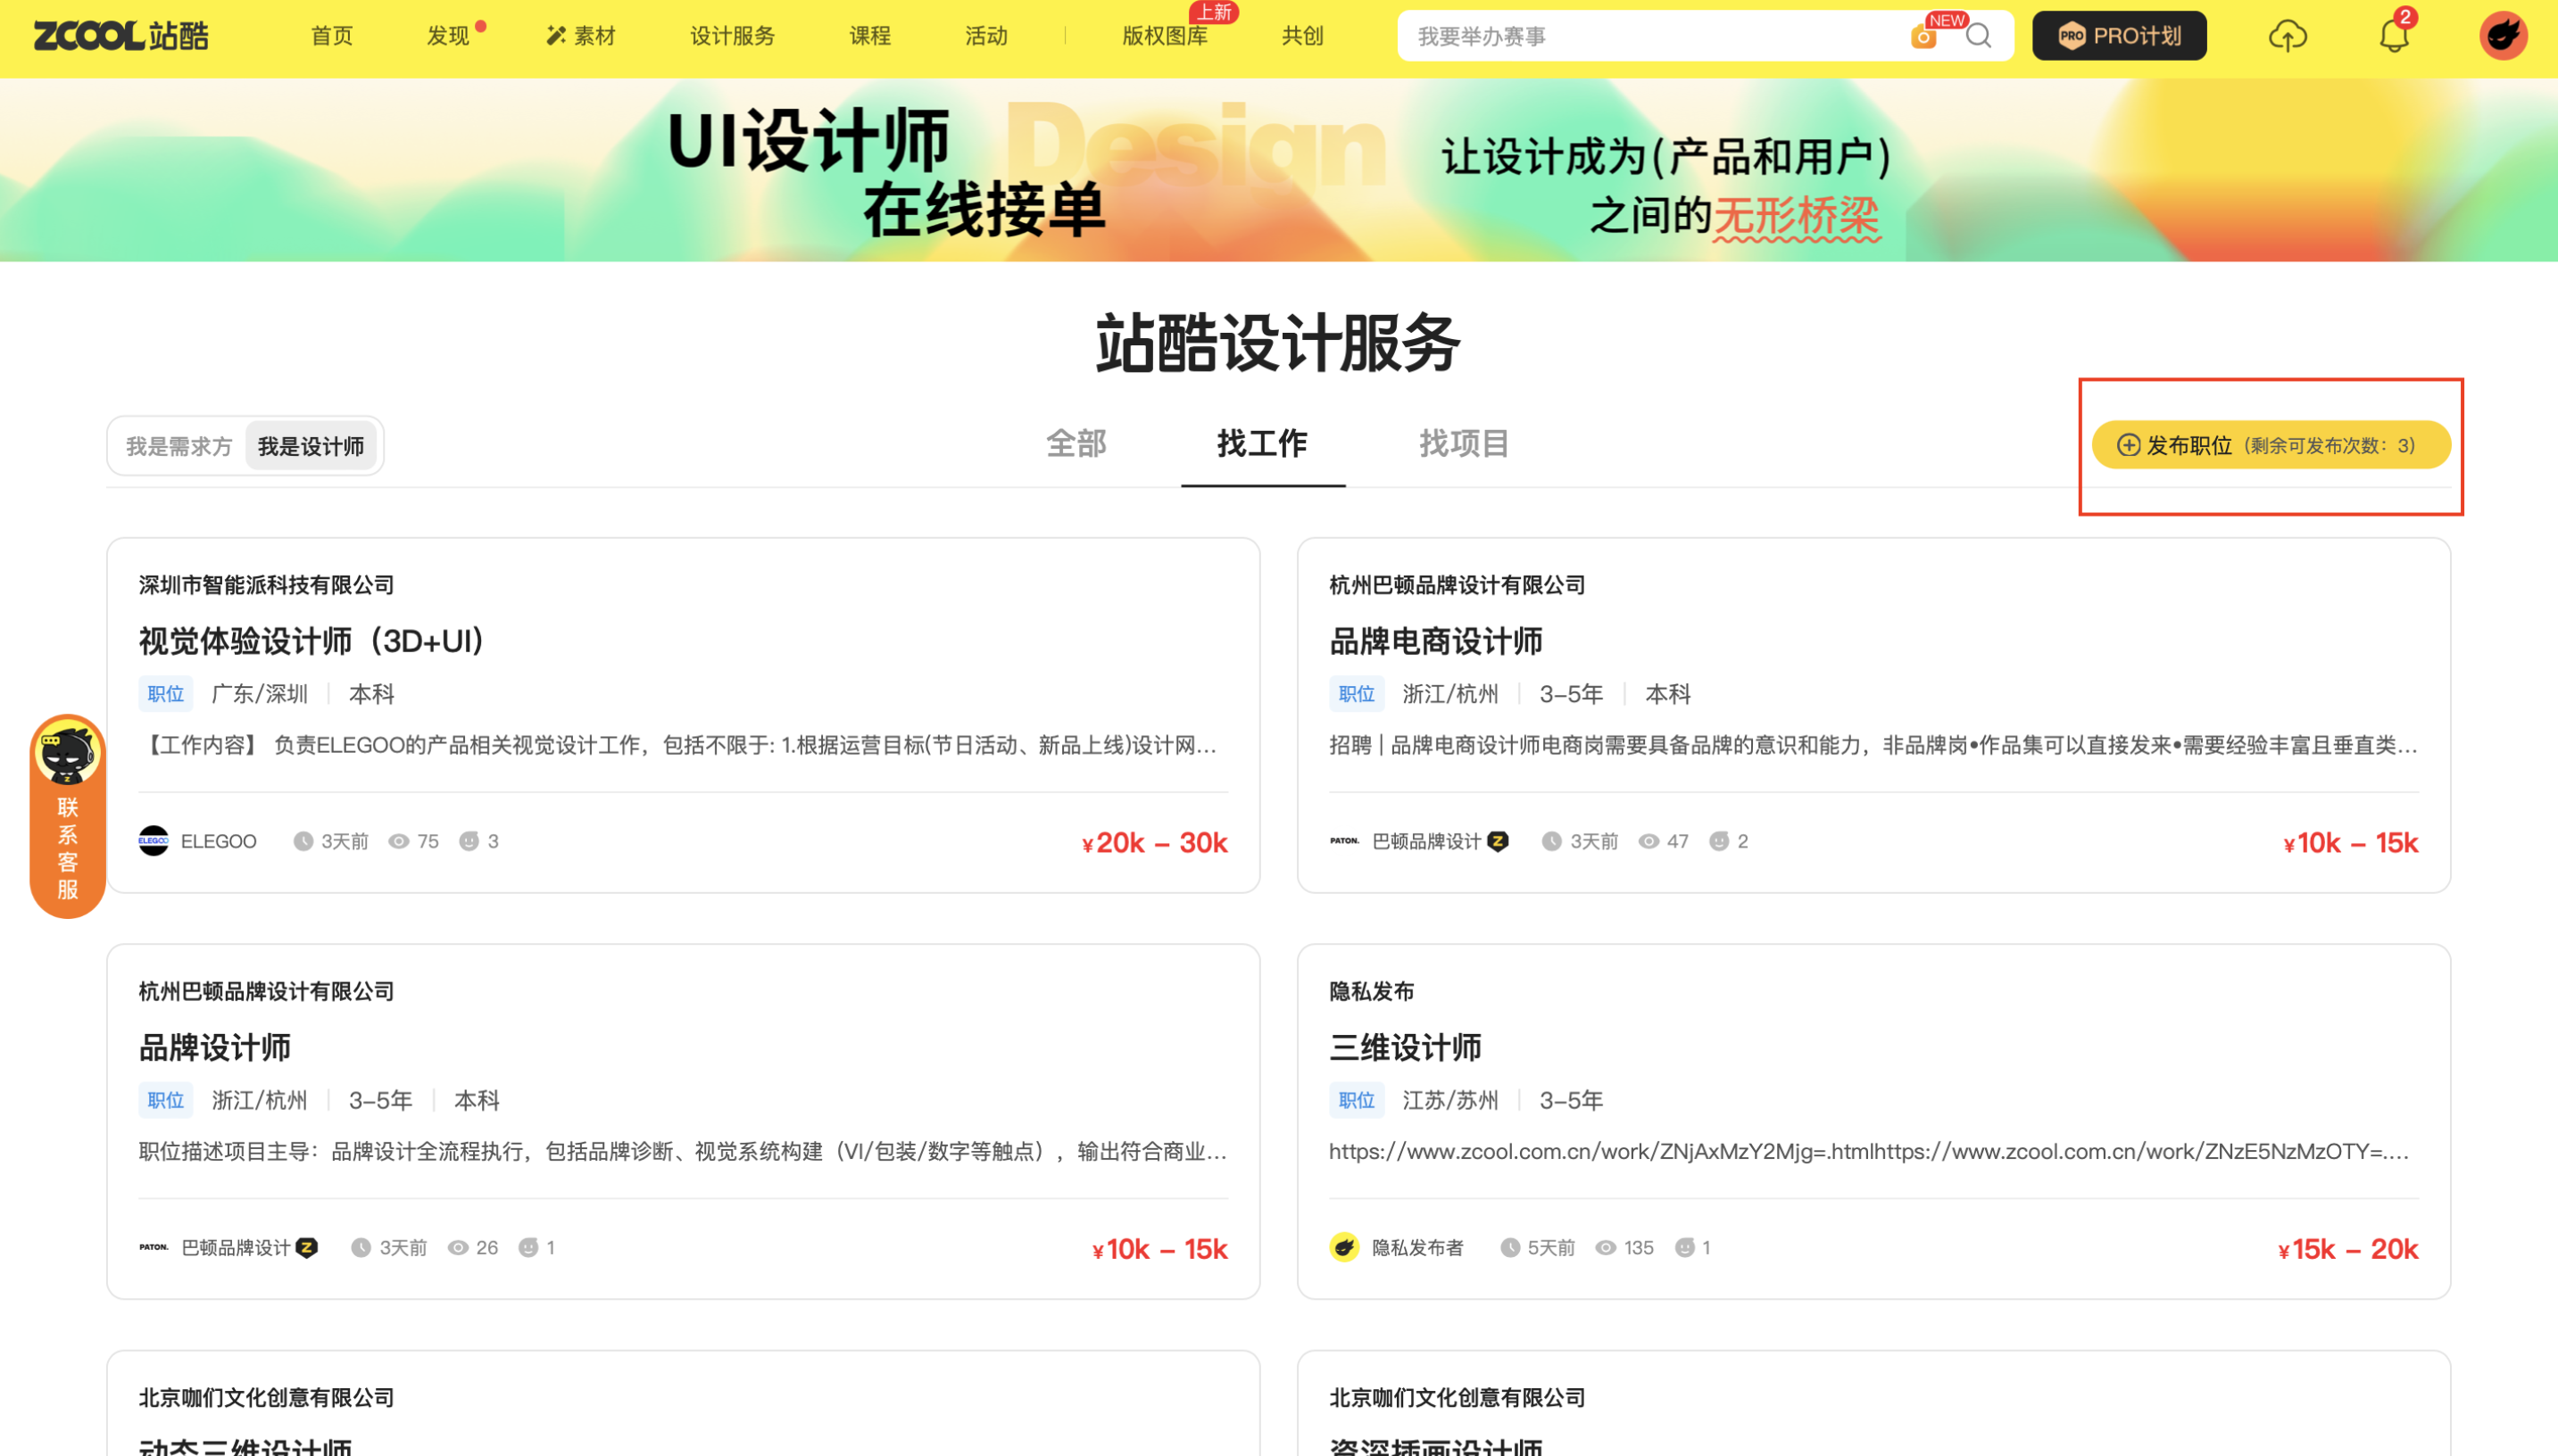2558x1456 pixels.
Task: Switch to 我是需求方 role
Action: (179, 446)
